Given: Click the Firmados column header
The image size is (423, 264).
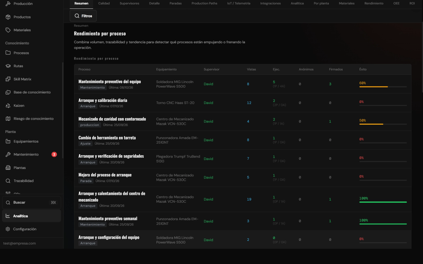Looking at the screenshot, I should 336,69.
